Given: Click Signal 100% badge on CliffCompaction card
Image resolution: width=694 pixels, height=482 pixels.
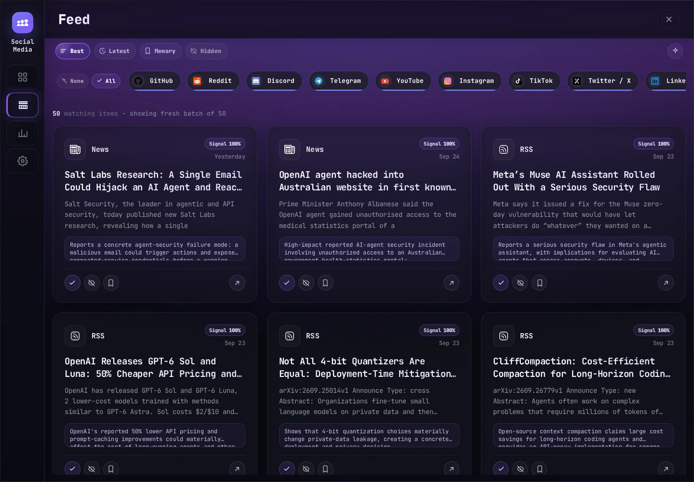Looking at the screenshot, I should coord(654,330).
